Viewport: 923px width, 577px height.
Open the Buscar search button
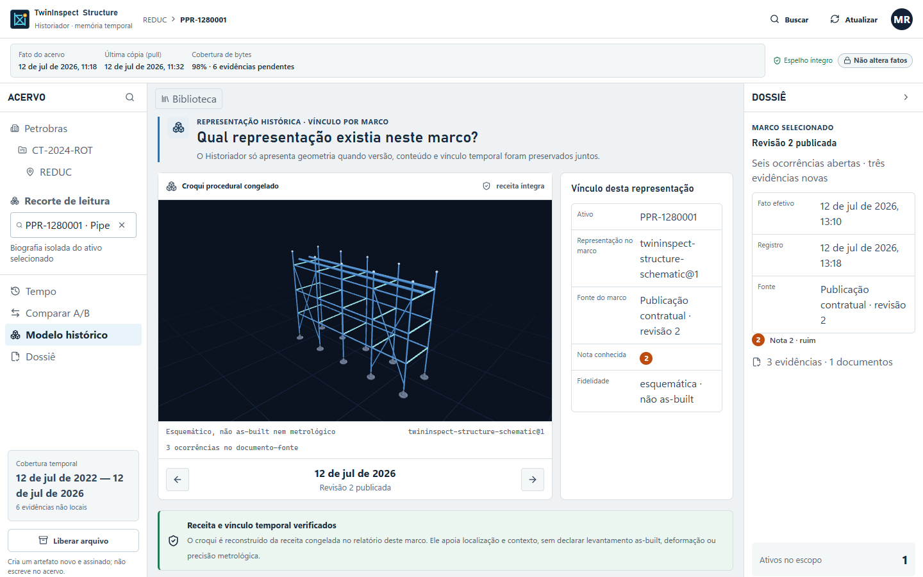click(789, 19)
